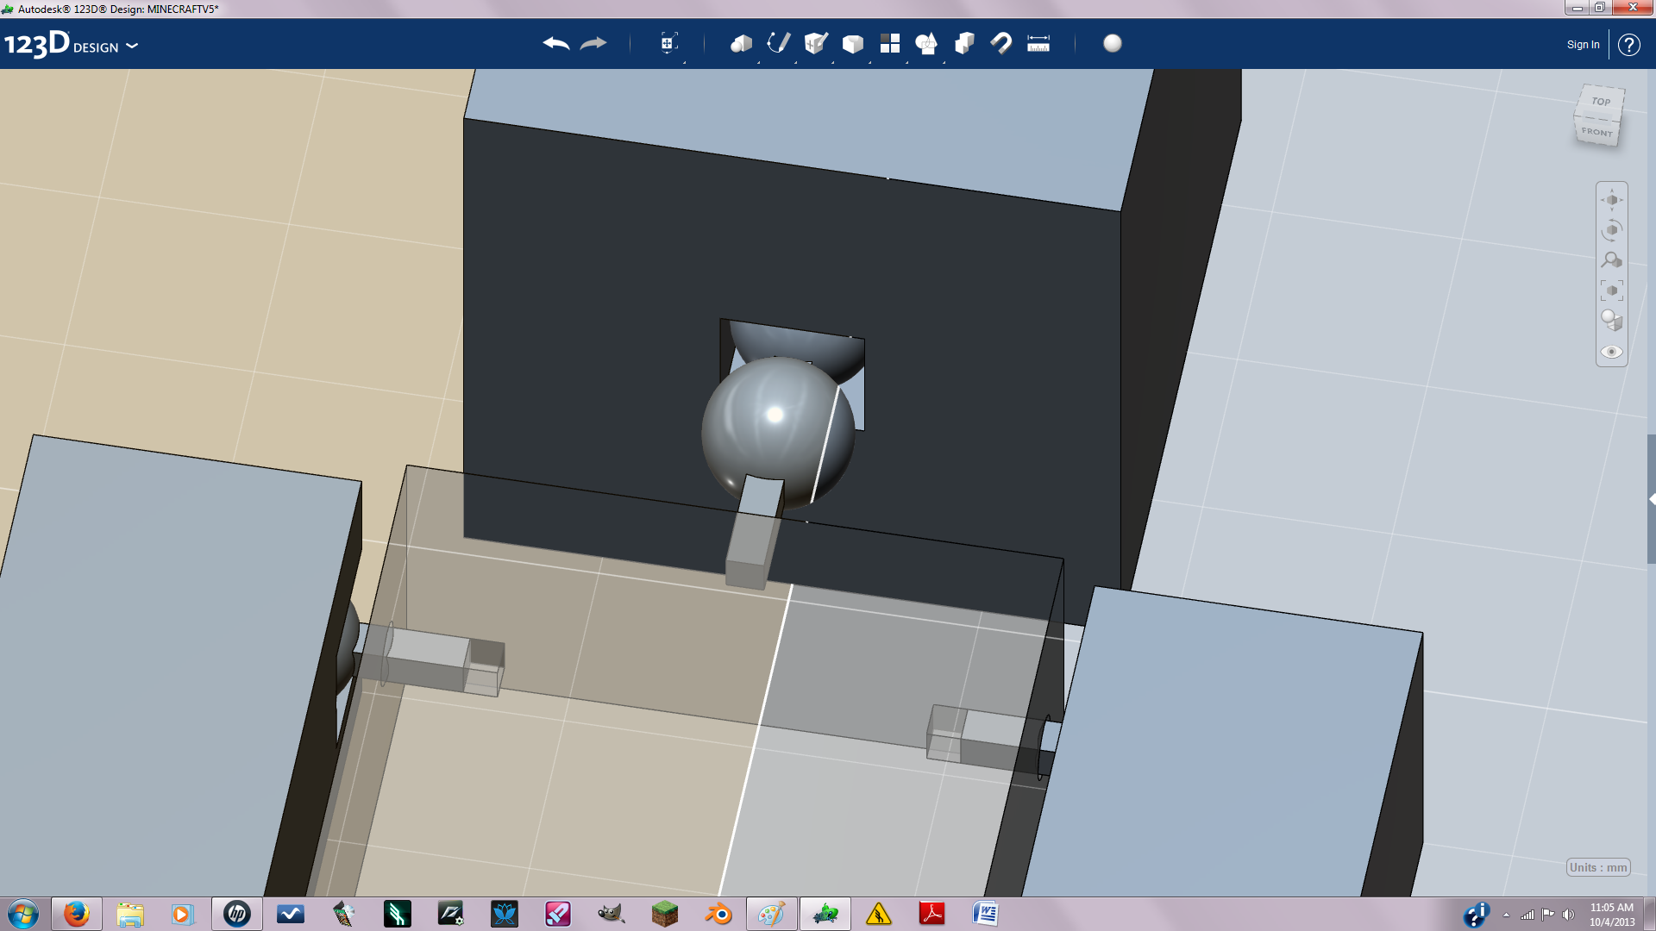Click FRONT face of view cube
The width and height of the screenshot is (1656, 931).
(1596, 132)
